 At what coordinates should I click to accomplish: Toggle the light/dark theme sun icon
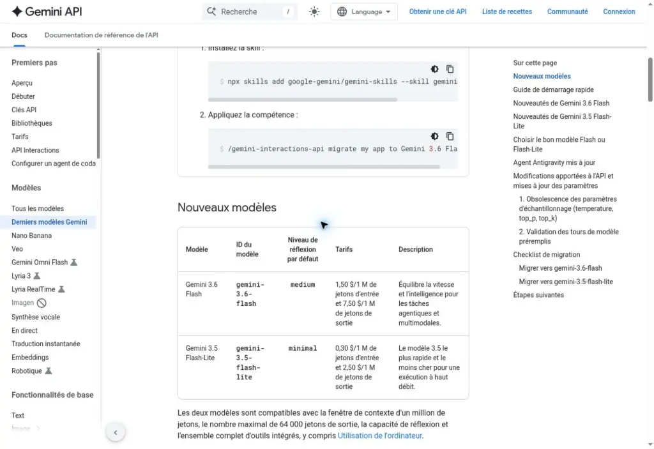point(314,11)
